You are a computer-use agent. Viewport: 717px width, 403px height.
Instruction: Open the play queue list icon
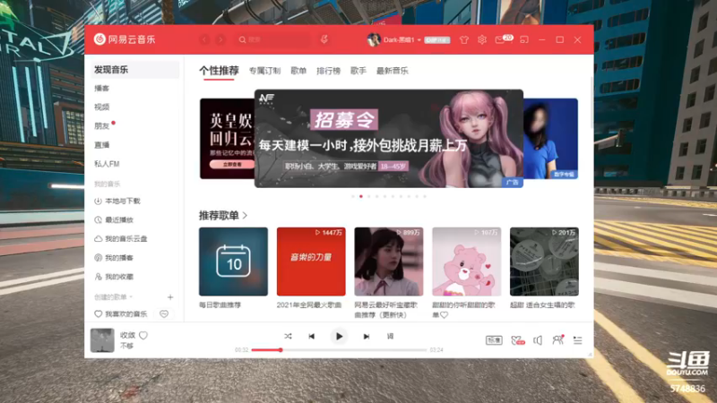tap(578, 340)
